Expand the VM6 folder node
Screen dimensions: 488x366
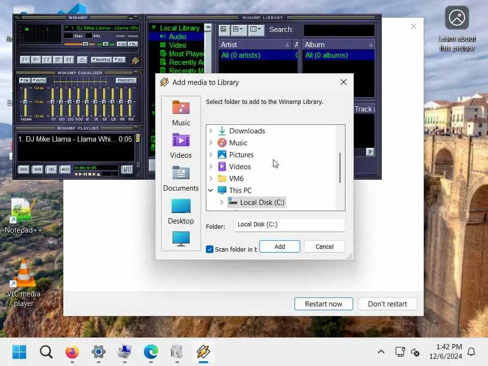coord(211,178)
